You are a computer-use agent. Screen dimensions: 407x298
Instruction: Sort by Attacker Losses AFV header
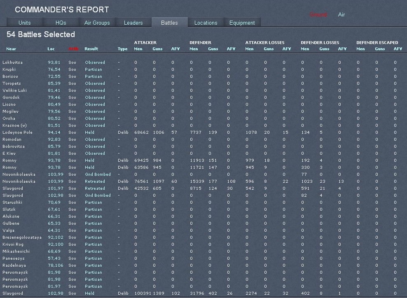[286, 49]
